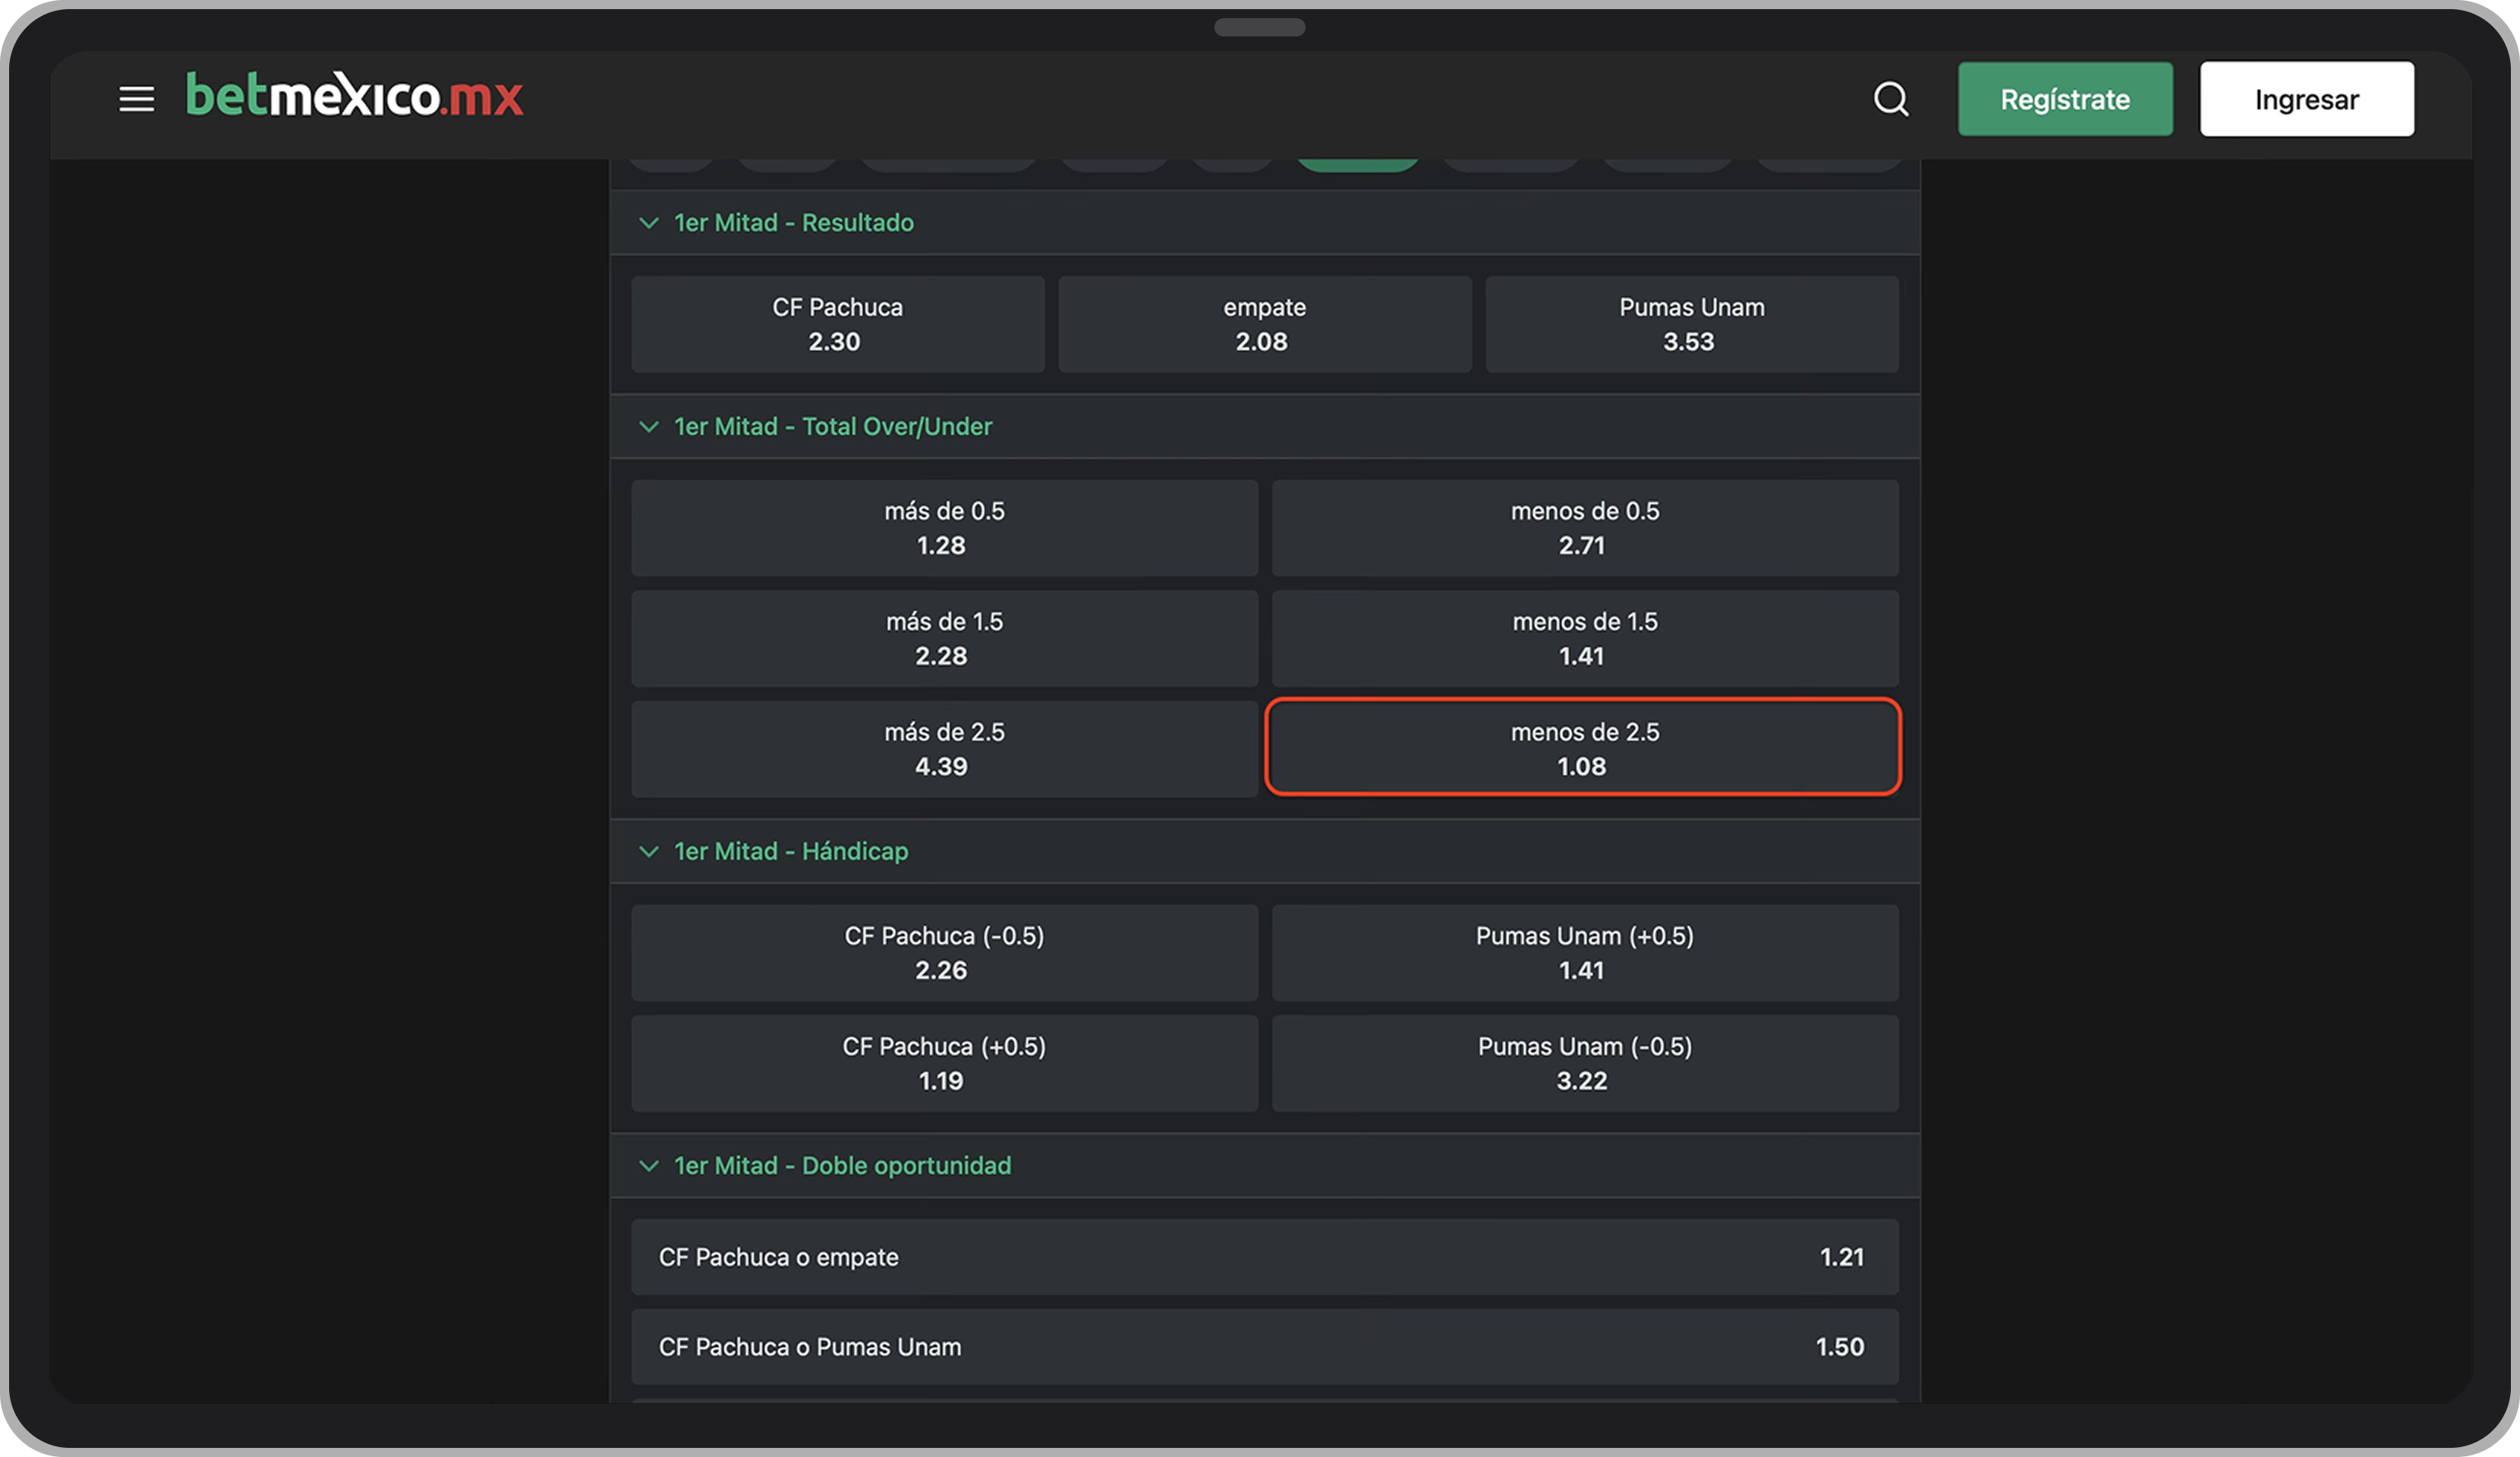Pick menos de 1.5 at 1.41
This screenshot has height=1457, width=2520.
(x=1584, y=638)
